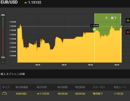This screenshot has height=101, width=130.
Task: Click the first 09:35 time axis label
Action: [90, 65]
